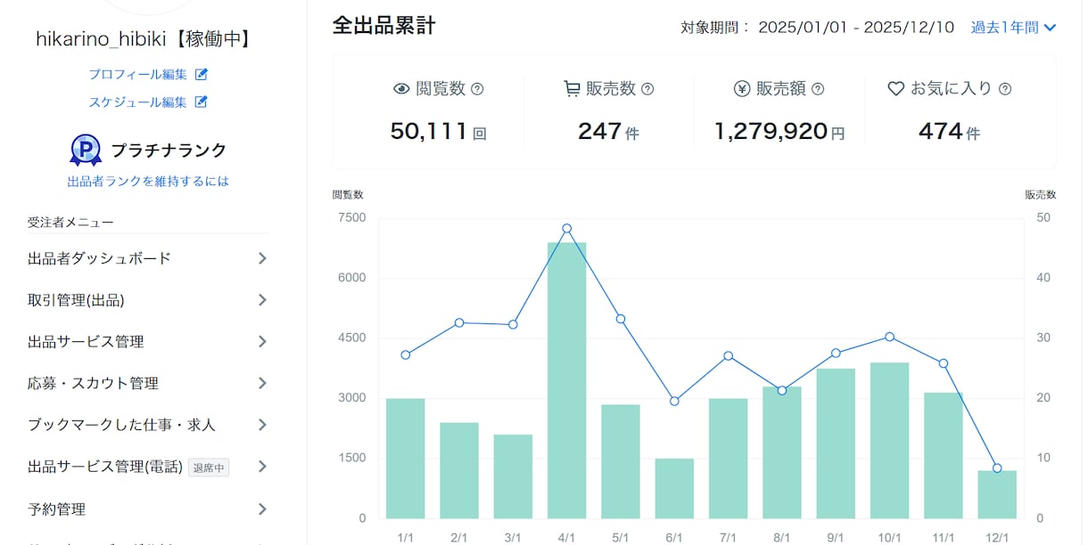
Task: Click the 1,279,920 sales amount value
Action: [x=771, y=132]
